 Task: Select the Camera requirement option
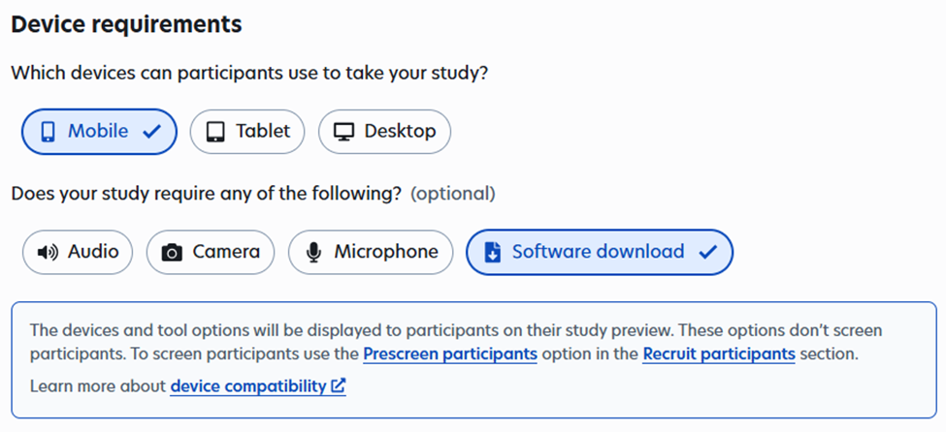[x=211, y=252]
